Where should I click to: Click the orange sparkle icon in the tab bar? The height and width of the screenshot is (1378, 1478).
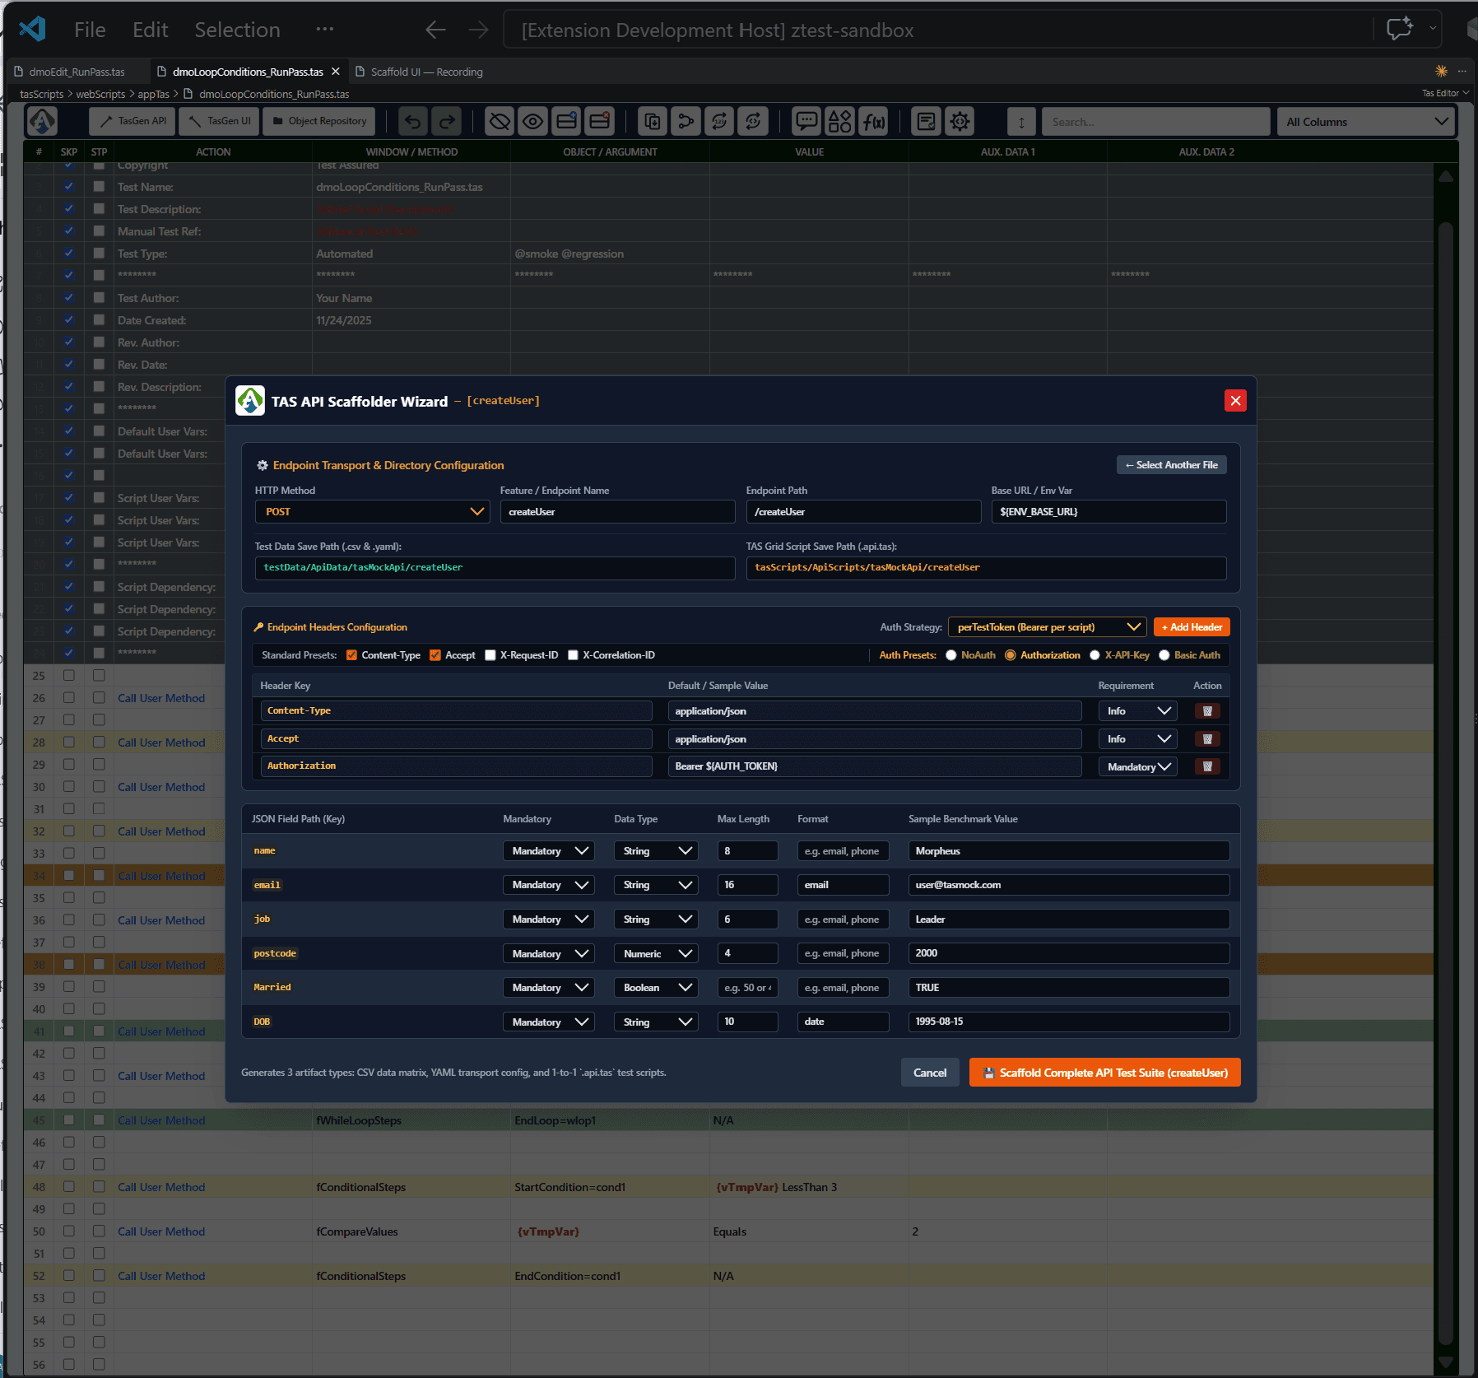click(1441, 71)
